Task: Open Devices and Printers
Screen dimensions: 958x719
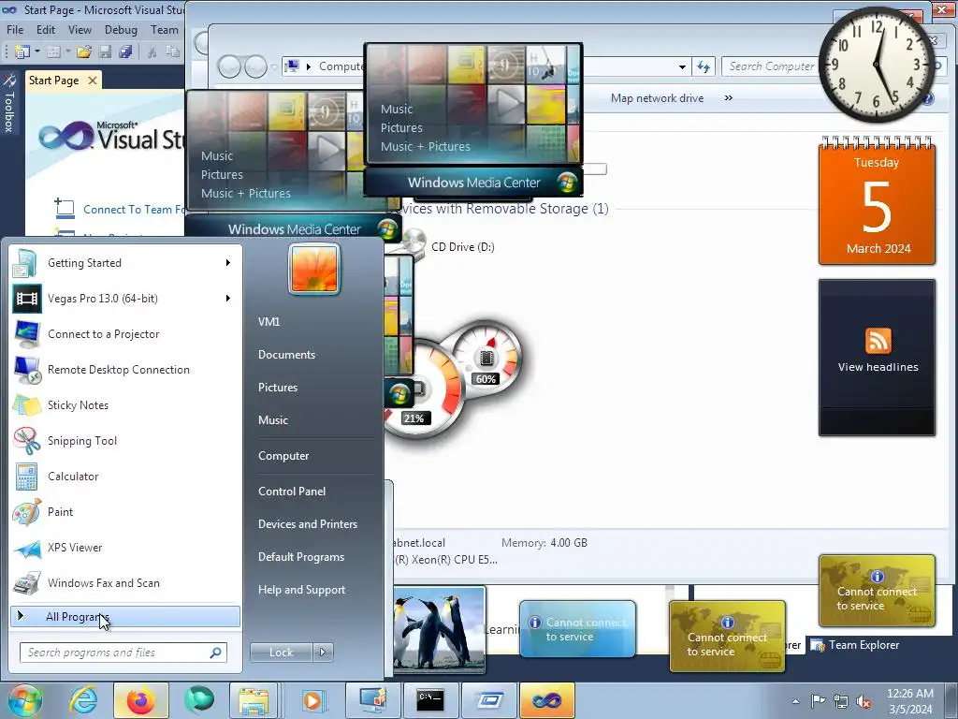Action: point(307,524)
